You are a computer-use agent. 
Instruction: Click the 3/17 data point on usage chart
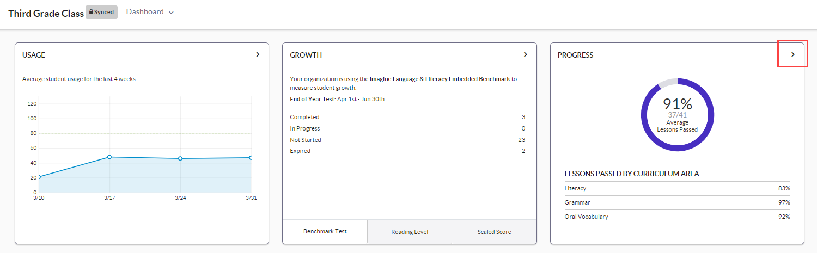click(x=109, y=157)
